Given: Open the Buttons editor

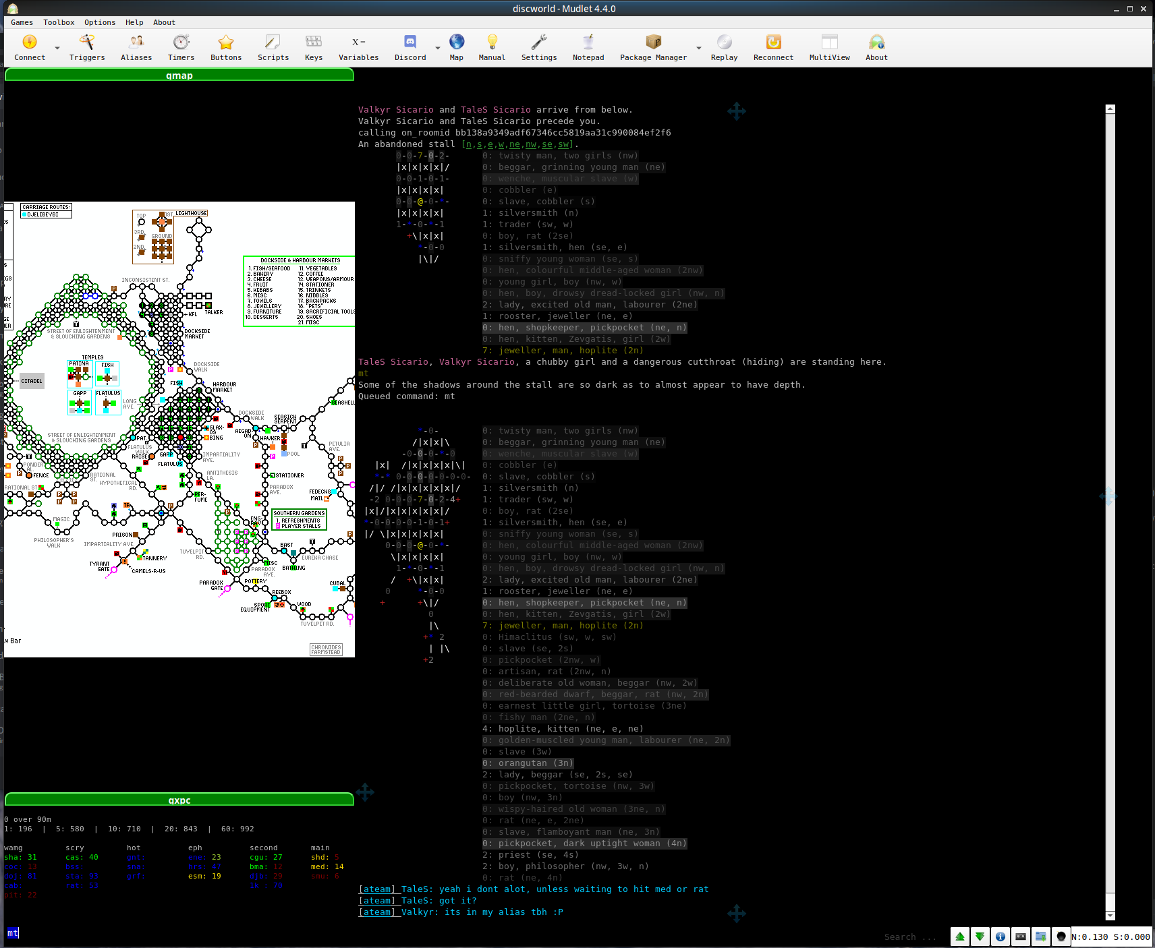Looking at the screenshot, I should tap(226, 48).
